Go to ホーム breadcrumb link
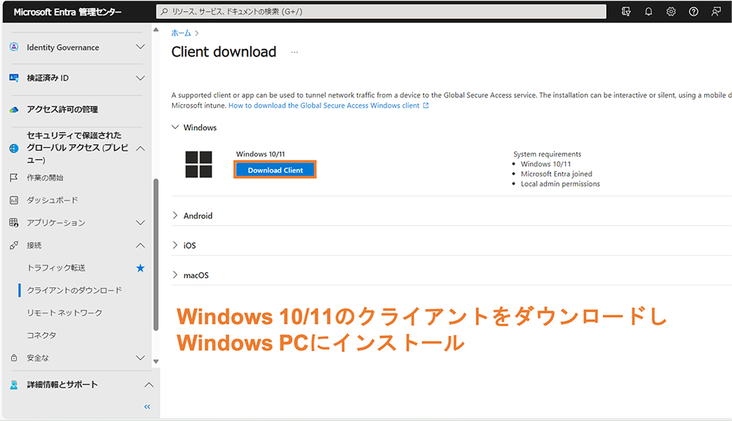This screenshot has width=732, height=421. pyautogui.click(x=181, y=33)
